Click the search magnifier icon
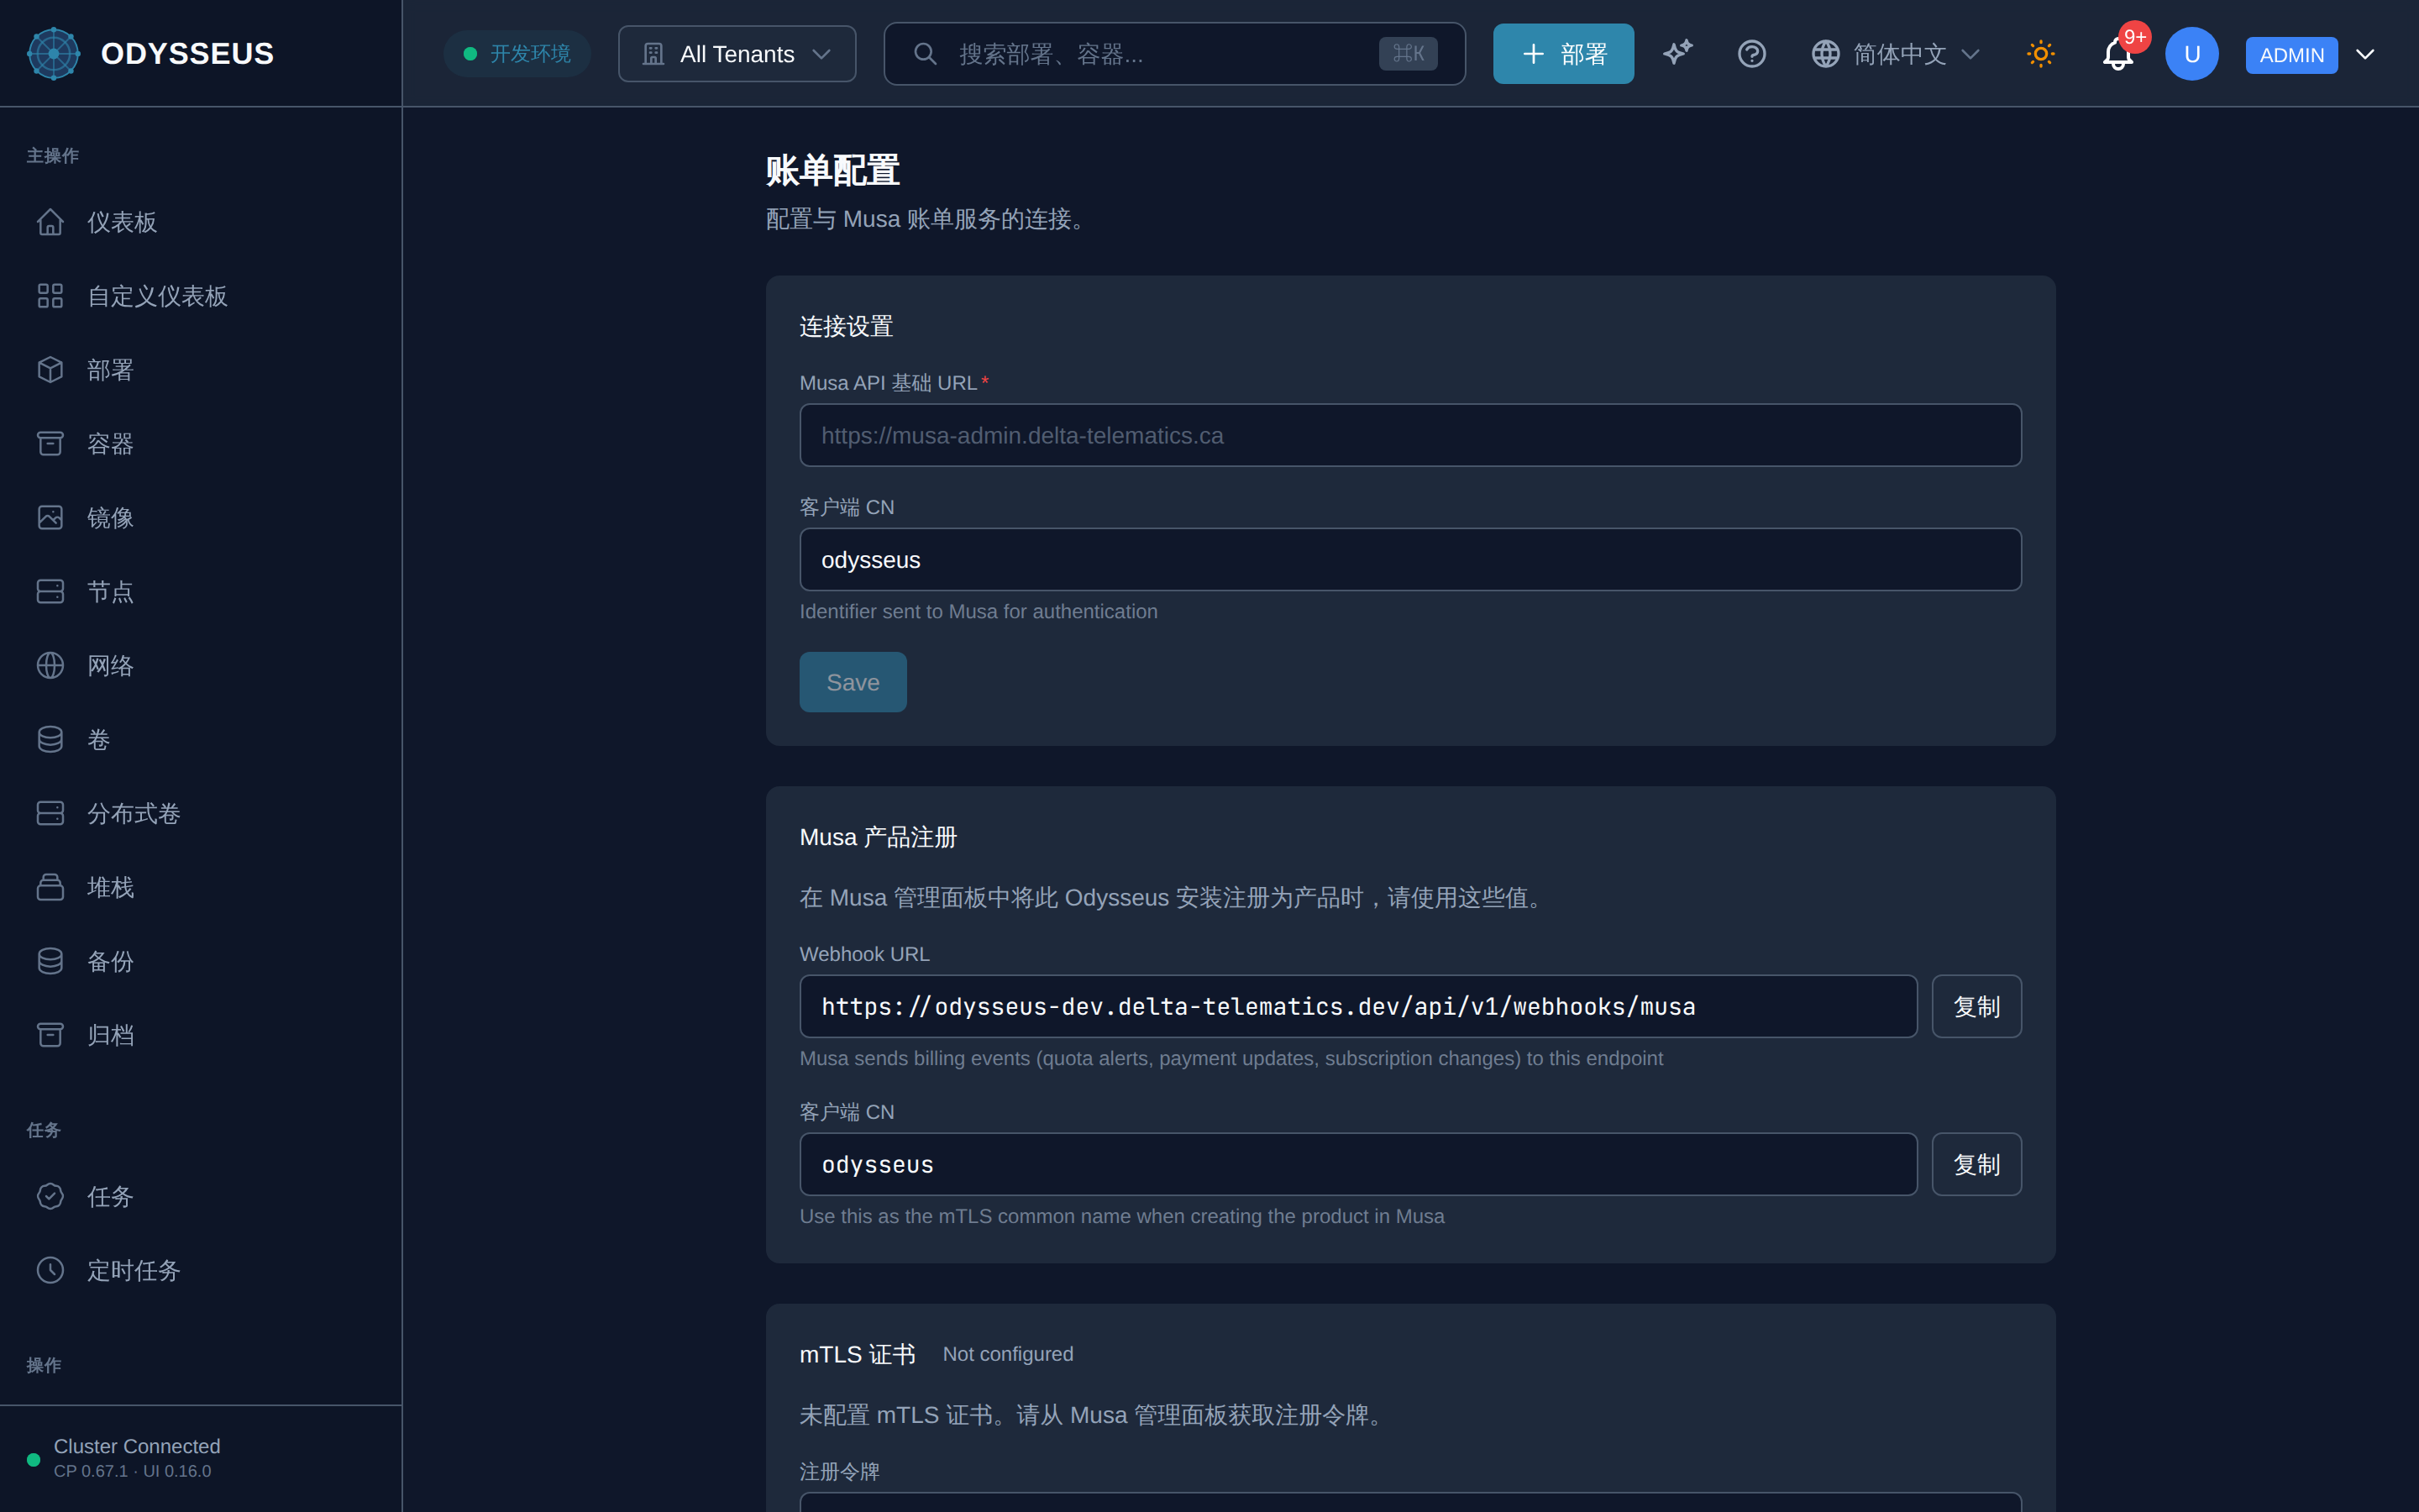This screenshot has width=2419, height=1512. [926, 54]
